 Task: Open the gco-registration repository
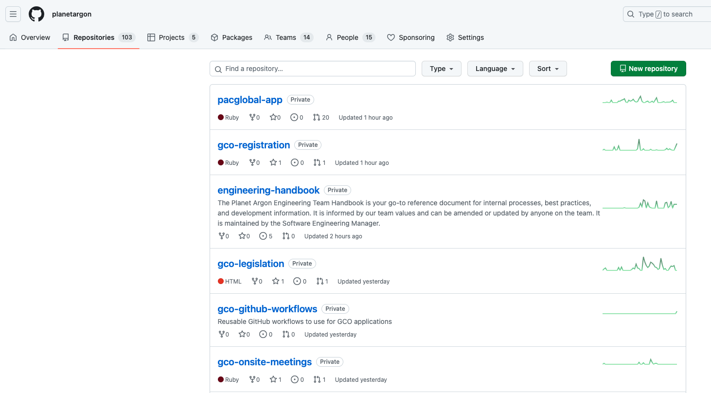tap(254, 145)
